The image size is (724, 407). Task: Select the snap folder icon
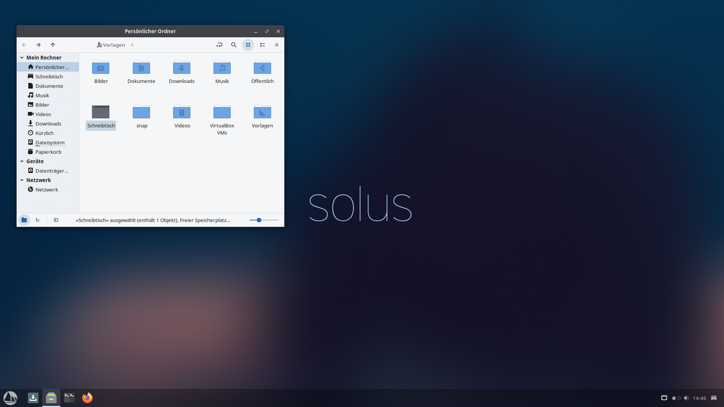pyautogui.click(x=141, y=111)
